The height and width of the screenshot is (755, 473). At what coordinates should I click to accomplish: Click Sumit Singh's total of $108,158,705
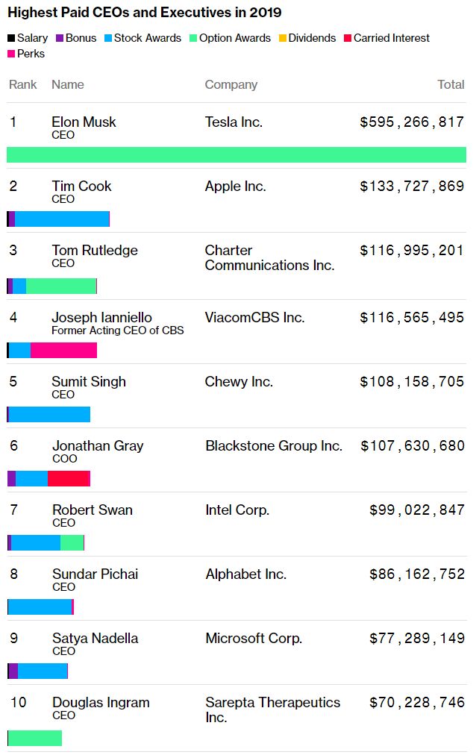tap(412, 382)
